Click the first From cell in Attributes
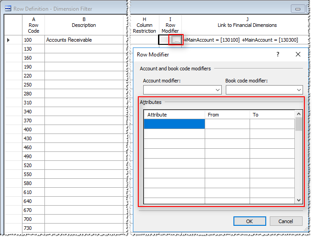 coord(227,124)
